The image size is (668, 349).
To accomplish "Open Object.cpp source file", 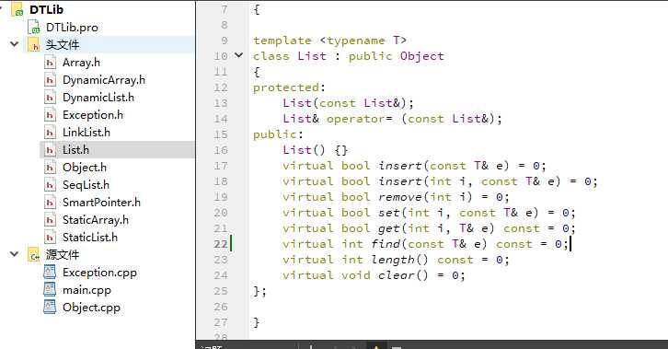I will (x=91, y=308).
